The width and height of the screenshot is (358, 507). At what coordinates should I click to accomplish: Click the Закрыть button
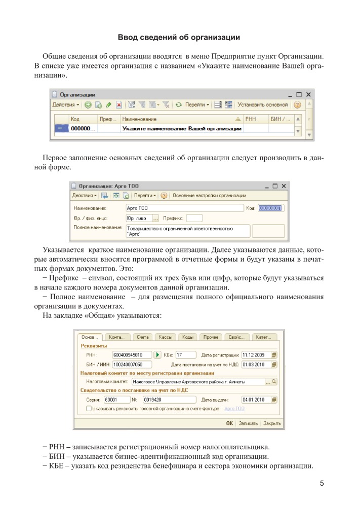pyautogui.click(x=272, y=423)
